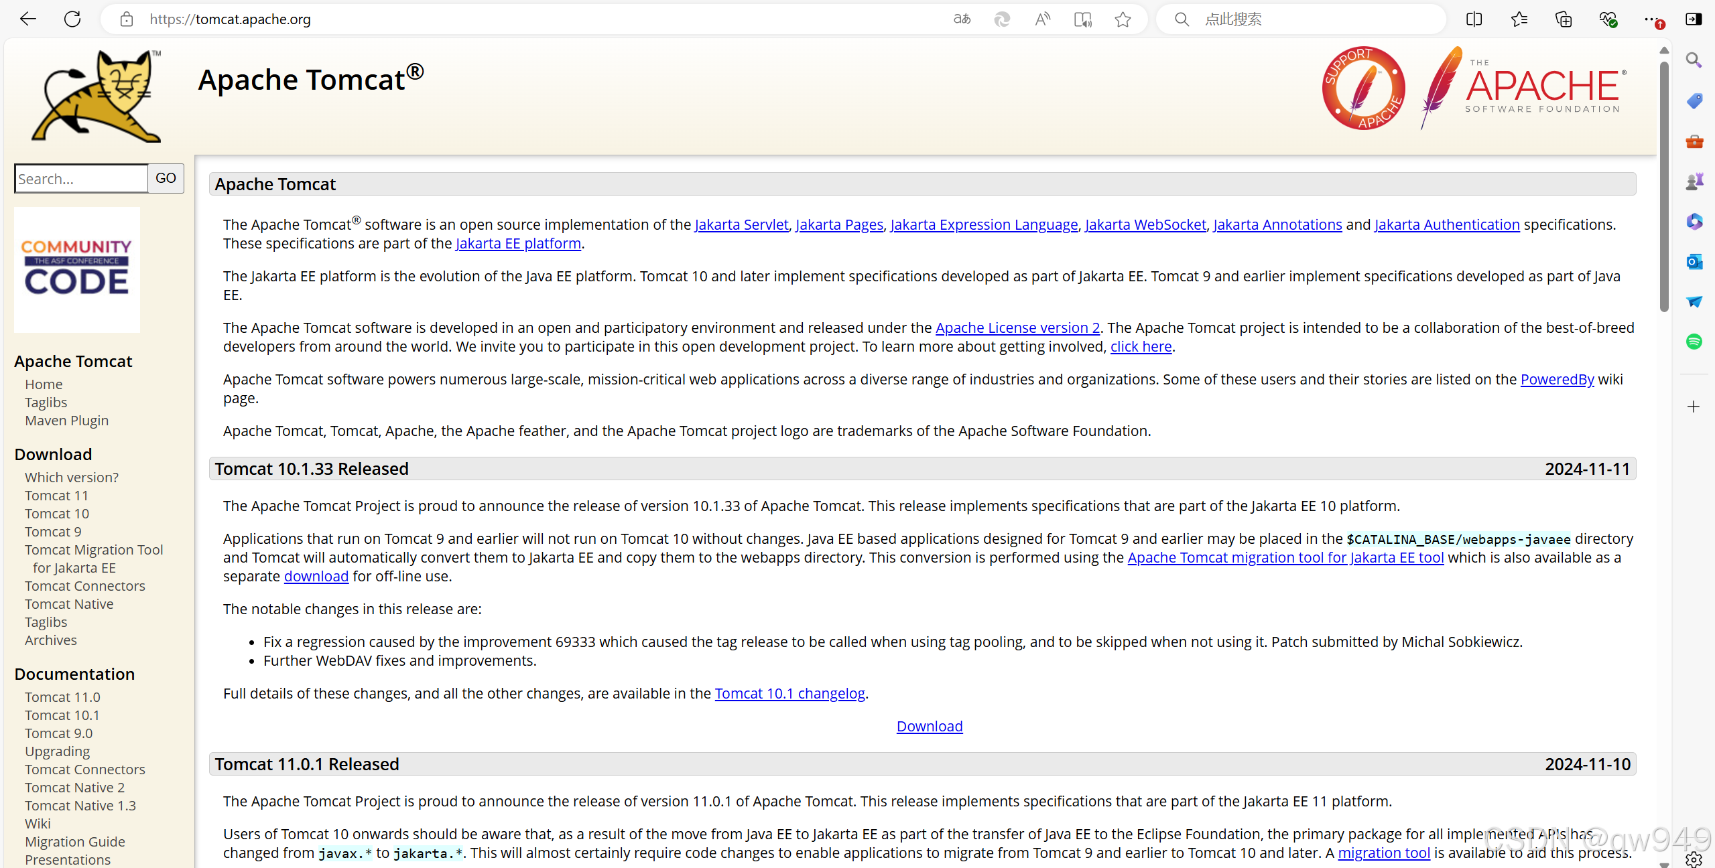Follow Jakarta Expression Language link
The image size is (1715, 868).
(x=984, y=225)
